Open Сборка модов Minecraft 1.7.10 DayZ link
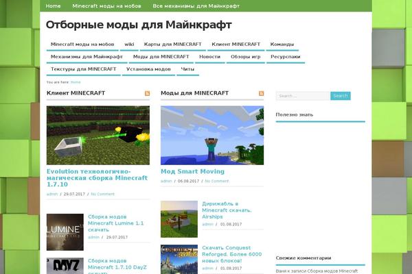The image size is (412, 274). [117, 266]
